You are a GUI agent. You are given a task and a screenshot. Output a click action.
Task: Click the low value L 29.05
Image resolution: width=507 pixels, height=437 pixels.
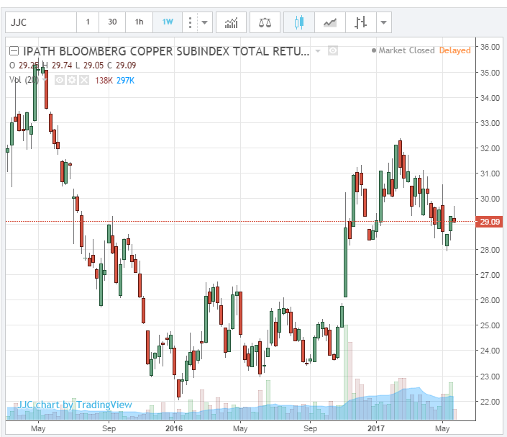click(90, 66)
